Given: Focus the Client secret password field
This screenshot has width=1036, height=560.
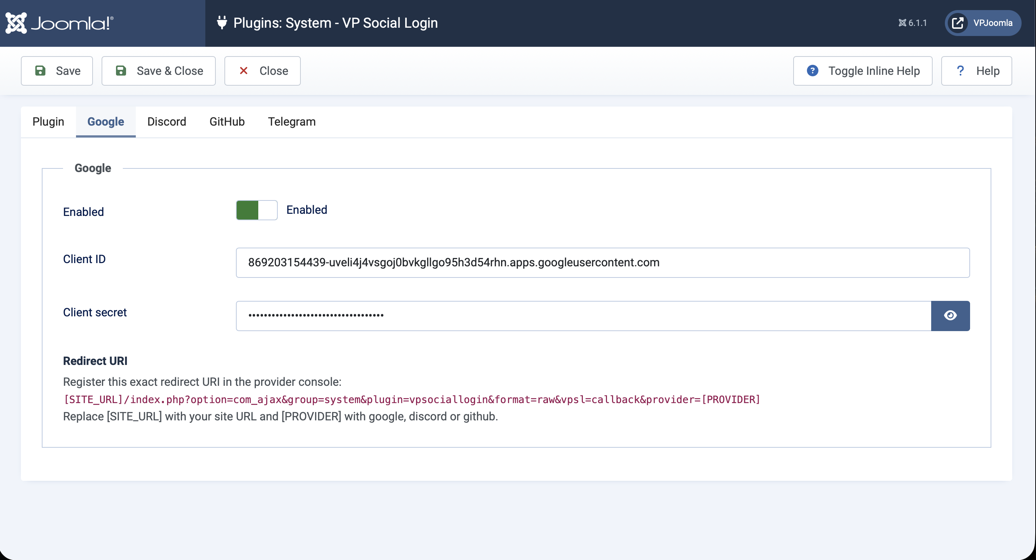Looking at the screenshot, I should 583,316.
